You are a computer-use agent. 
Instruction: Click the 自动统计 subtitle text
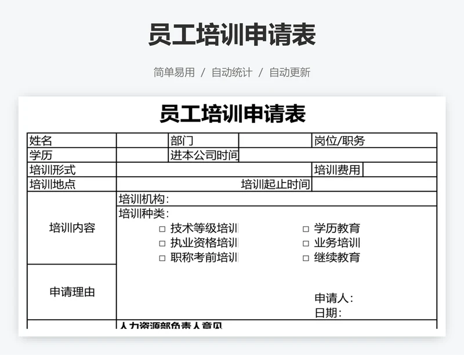[232, 72]
